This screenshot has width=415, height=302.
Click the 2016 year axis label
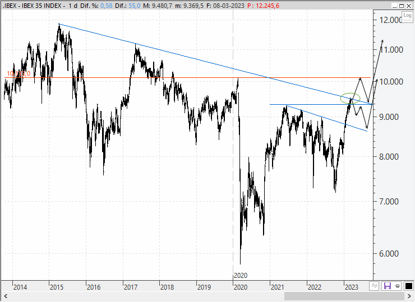(x=94, y=287)
